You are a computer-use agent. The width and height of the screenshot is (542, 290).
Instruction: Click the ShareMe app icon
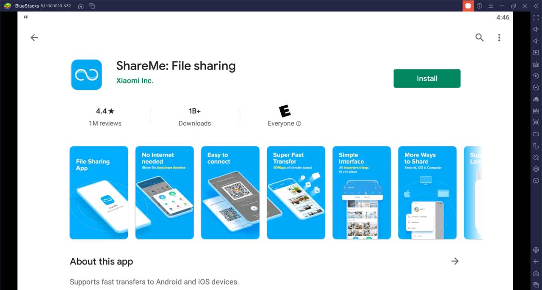[x=86, y=75]
